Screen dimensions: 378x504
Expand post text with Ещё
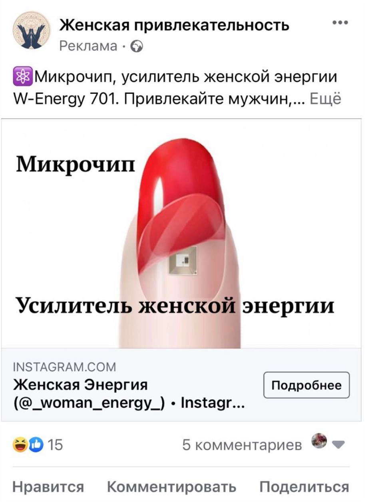pos(326,99)
